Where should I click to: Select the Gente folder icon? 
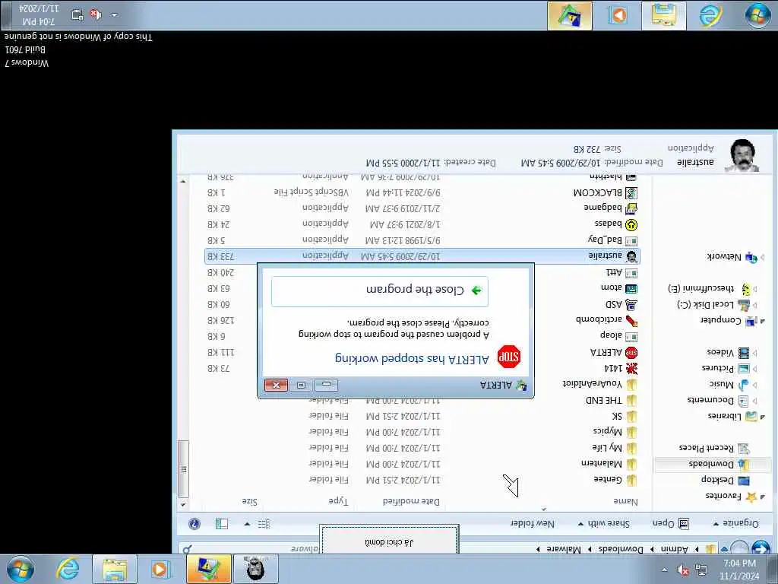[x=631, y=480]
